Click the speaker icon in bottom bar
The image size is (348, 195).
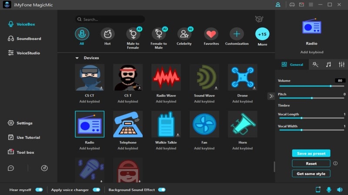[340, 189]
